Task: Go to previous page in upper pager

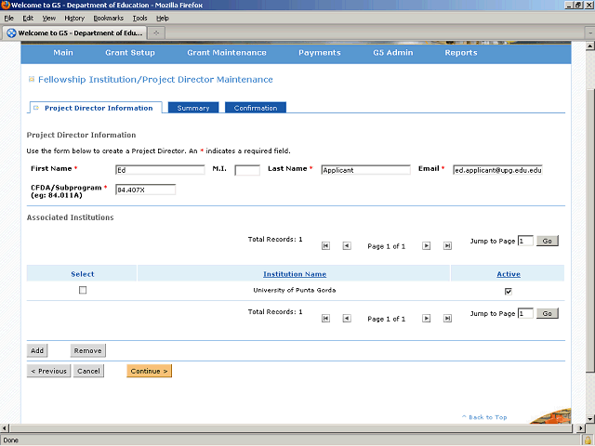Action: coord(347,245)
